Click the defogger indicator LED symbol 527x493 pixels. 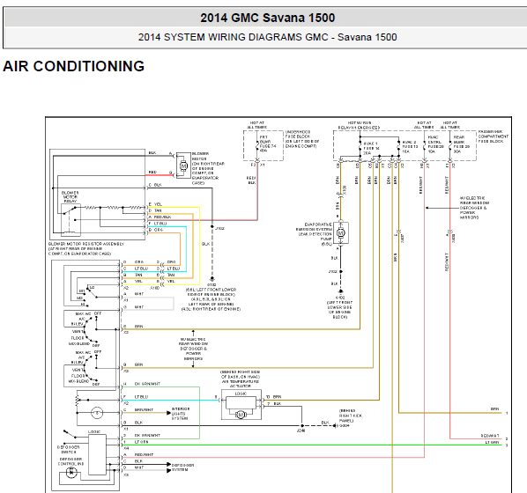point(71,472)
